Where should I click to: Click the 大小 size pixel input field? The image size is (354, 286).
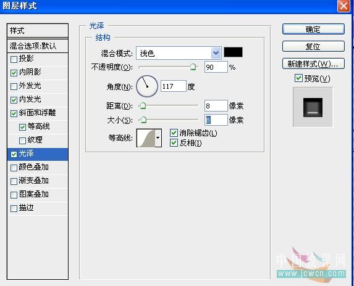(x=216, y=120)
